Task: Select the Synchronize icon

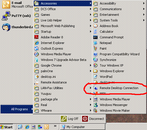Action: coord(95,60)
